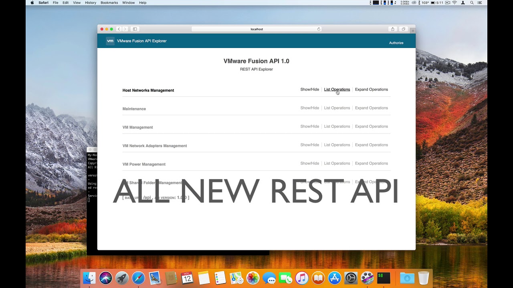Open Mail from the Dock
This screenshot has width=513, height=288.
154,278
